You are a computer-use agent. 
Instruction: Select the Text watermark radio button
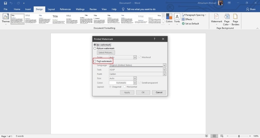pyautogui.click(x=95, y=61)
